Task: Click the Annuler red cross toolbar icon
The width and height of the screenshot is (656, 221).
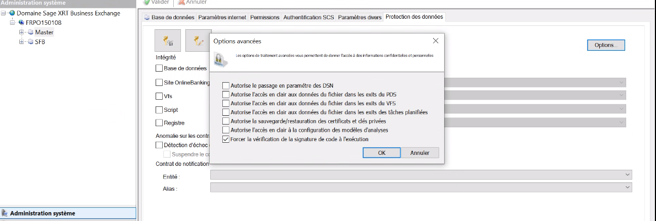Action: 182,2
